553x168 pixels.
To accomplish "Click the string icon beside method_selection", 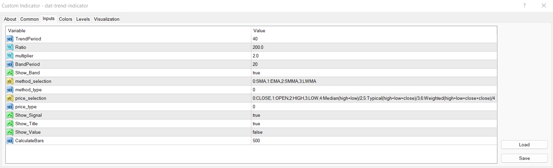I will (10, 81).
